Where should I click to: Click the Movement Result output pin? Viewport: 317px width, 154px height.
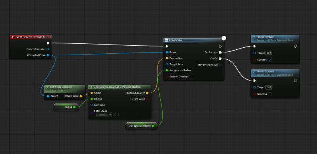[x=220, y=65]
